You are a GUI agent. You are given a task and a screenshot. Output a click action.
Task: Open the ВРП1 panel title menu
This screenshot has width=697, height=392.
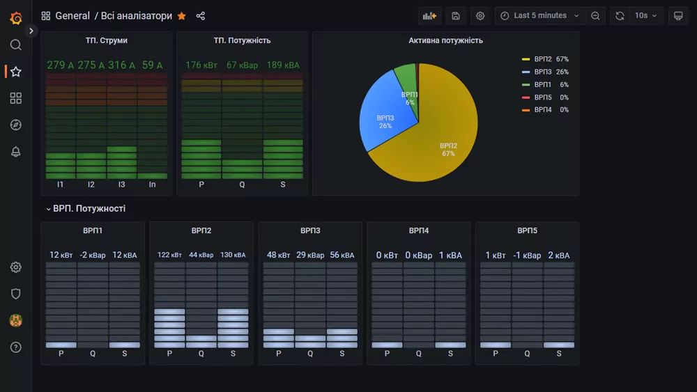point(93,230)
